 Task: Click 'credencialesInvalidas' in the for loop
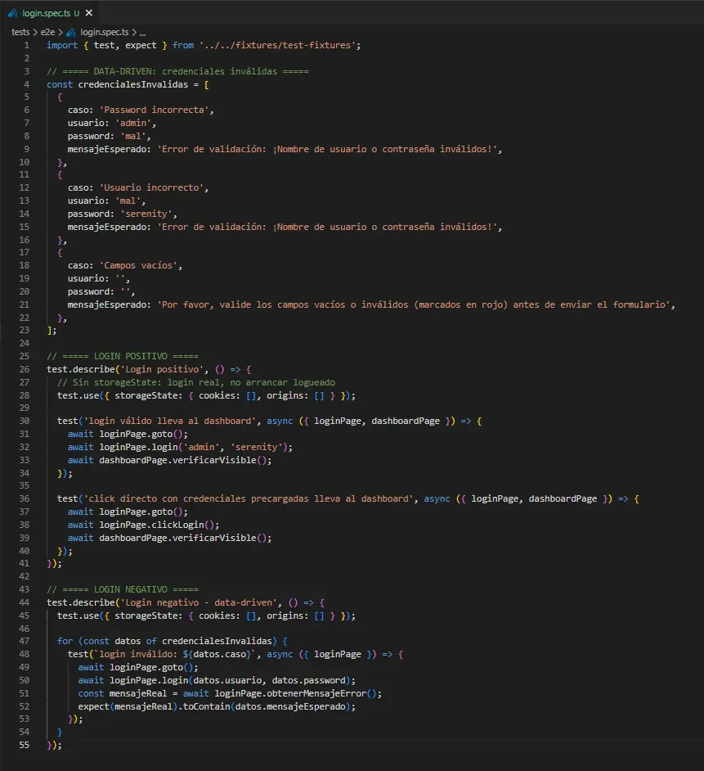[x=217, y=641]
